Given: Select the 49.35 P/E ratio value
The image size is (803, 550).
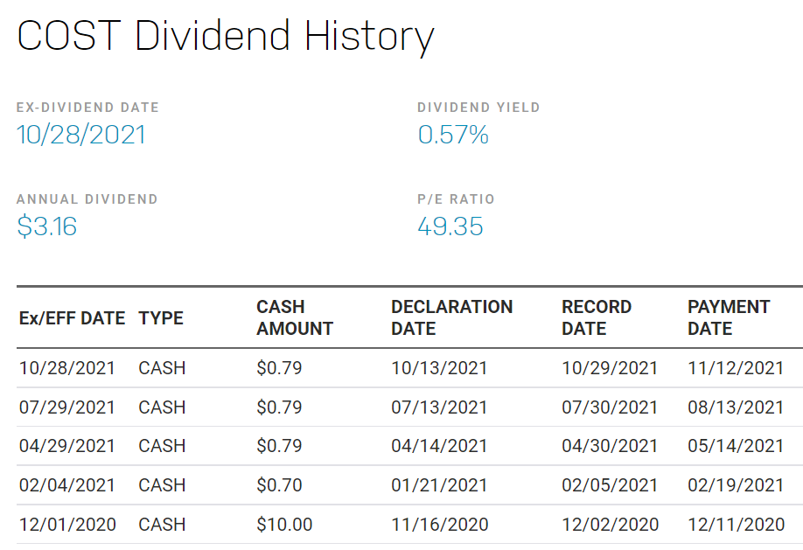Looking at the screenshot, I should pos(450,226).
